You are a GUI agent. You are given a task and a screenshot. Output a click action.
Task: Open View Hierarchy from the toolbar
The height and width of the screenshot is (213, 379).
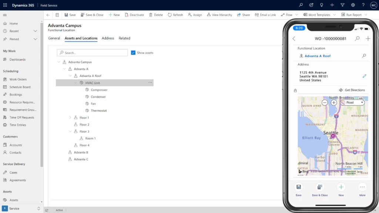[x=219, y=15]
